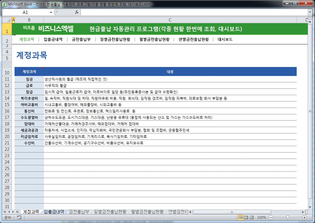
Task: Click the 비즈니스엑셀 logo text in banner
Action: [56, 29]
